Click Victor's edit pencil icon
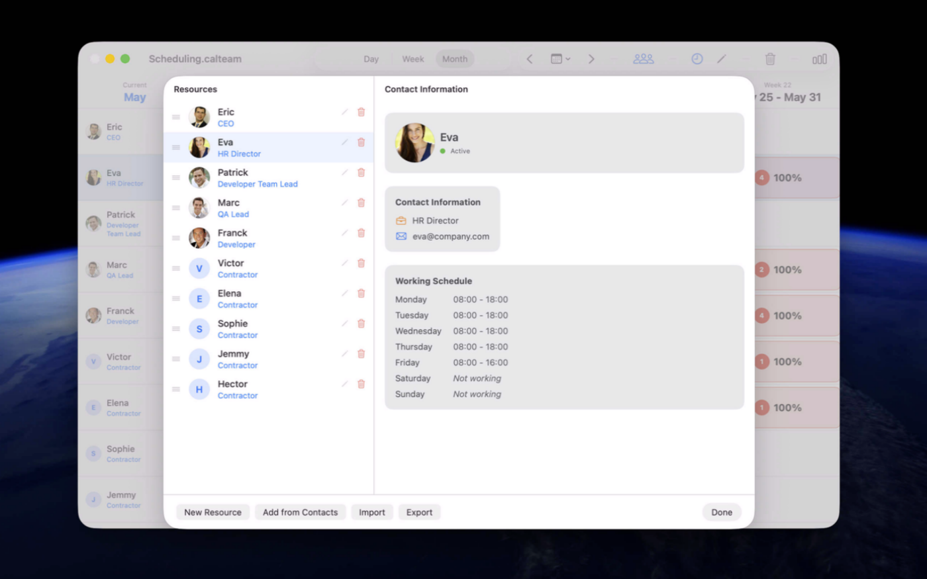The width and height of the screenshot is (927, 579). [x=344, y=263]
